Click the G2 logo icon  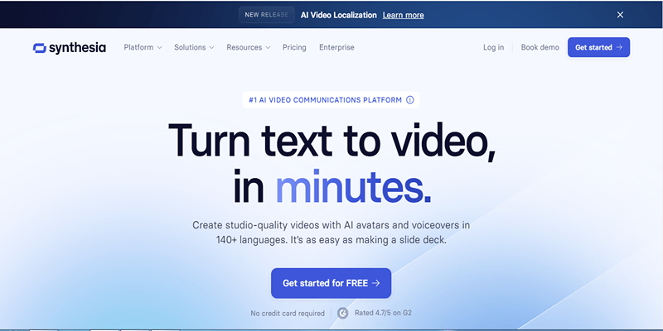pos(342,314)
